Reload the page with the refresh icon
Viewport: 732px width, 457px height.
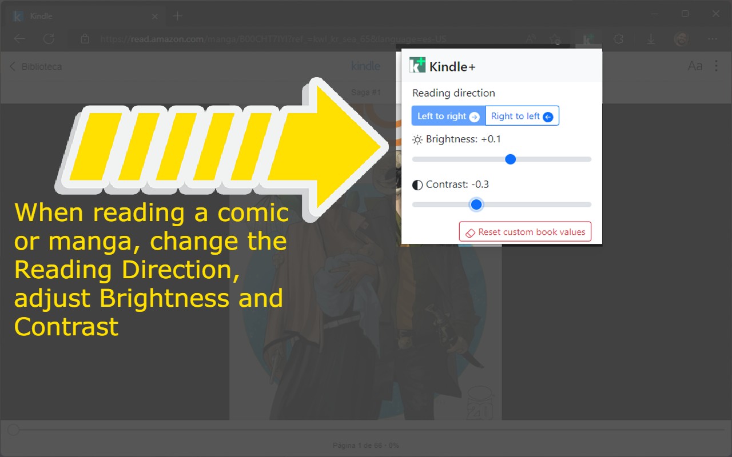pyautogui.click(x=49, y=39)
